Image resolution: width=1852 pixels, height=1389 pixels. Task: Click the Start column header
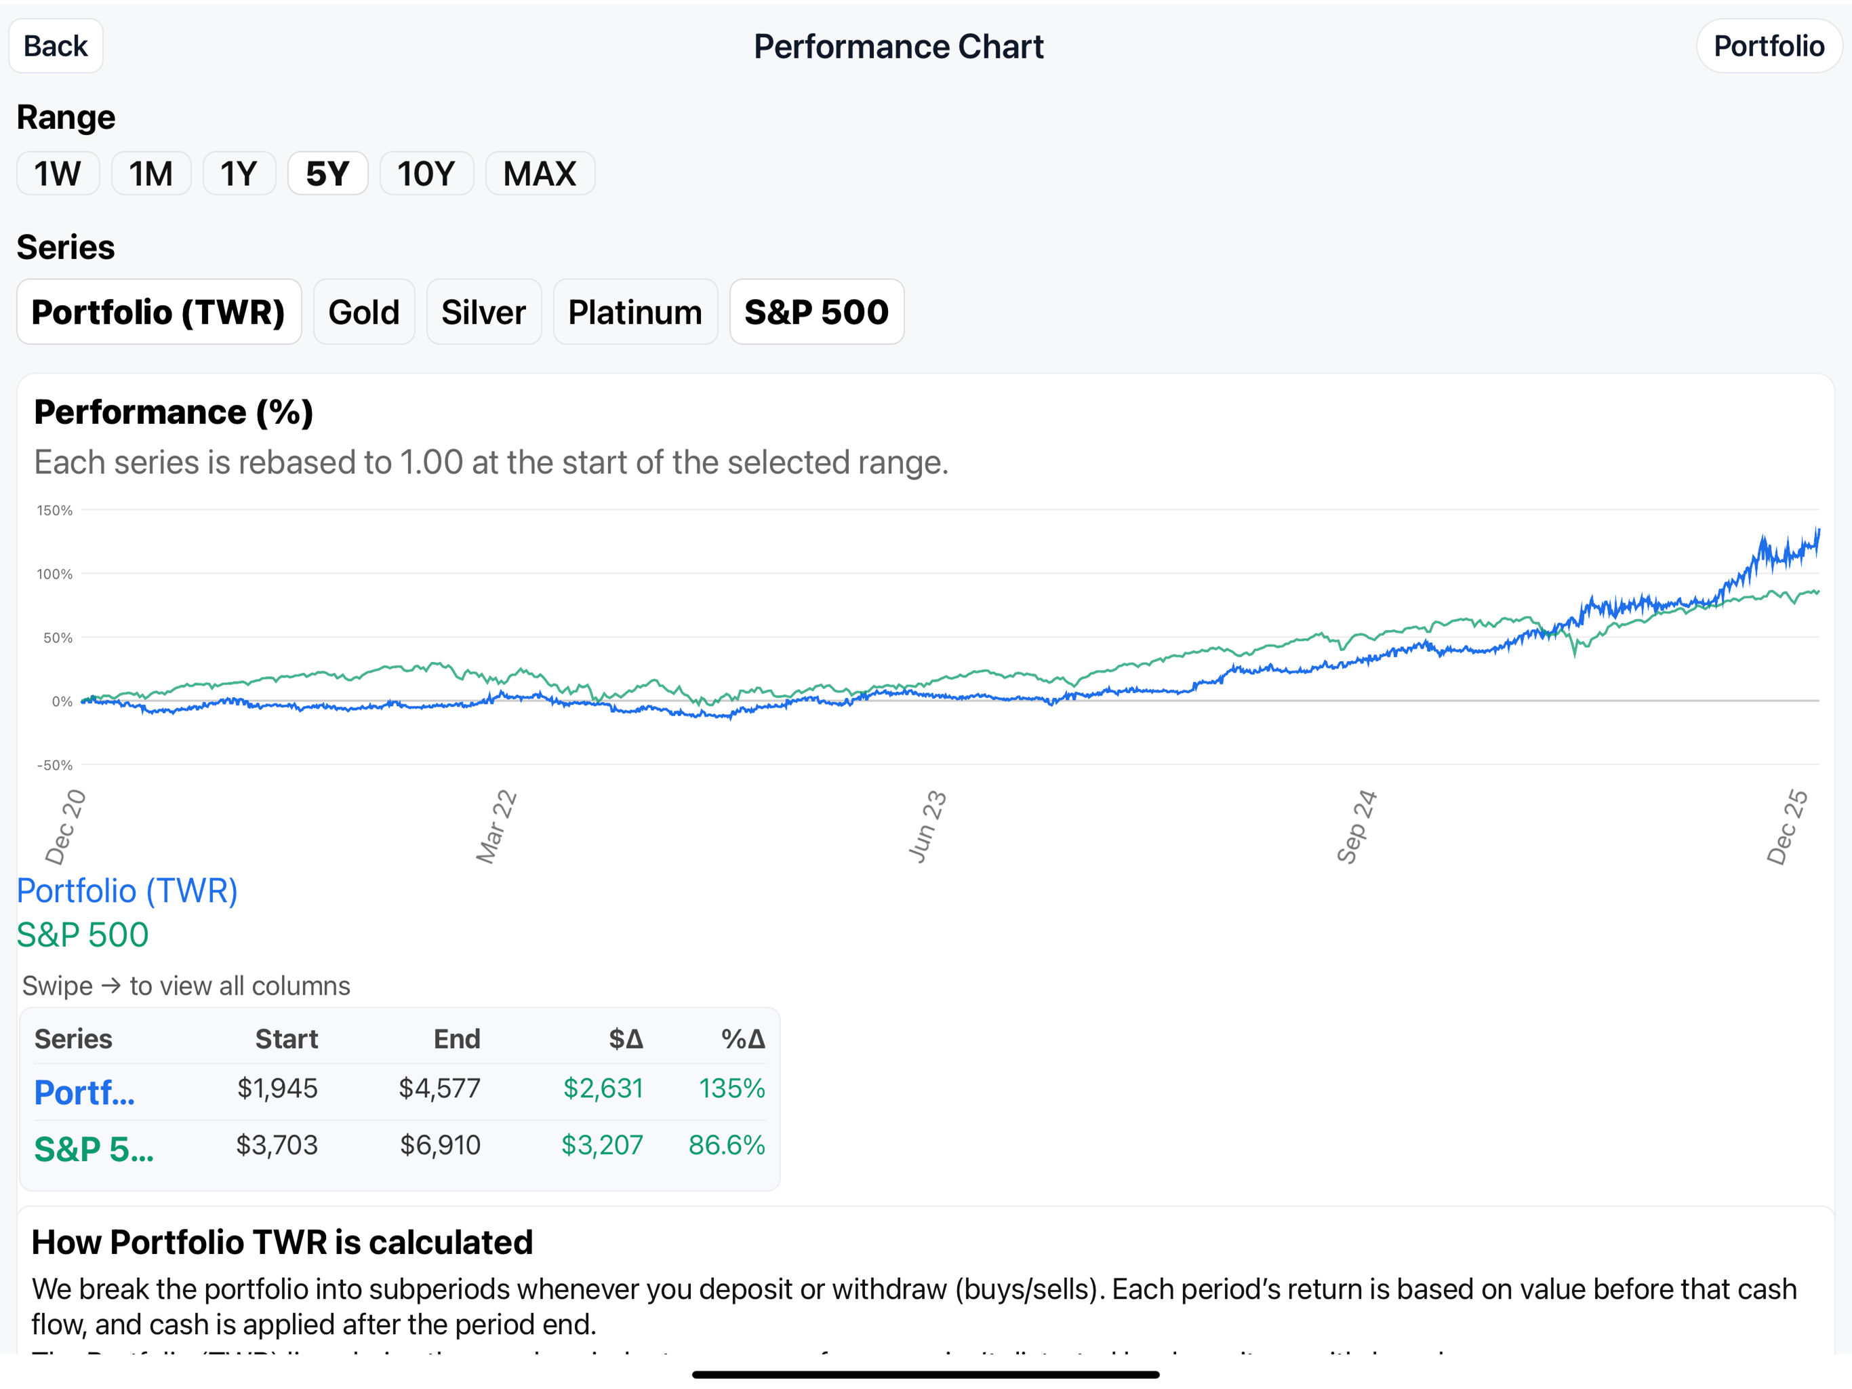click(x=286, y=1039)
